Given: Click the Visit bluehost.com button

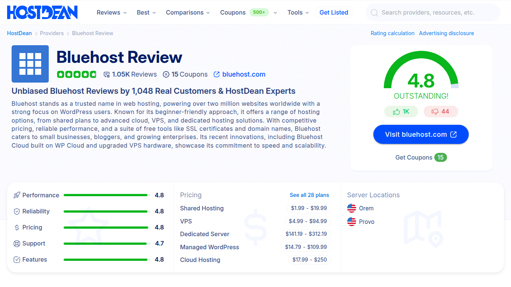Looking at the screenshot, I should tap(421, 135).
